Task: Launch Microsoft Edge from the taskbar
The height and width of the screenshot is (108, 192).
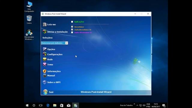Action: tap(48, 105)
